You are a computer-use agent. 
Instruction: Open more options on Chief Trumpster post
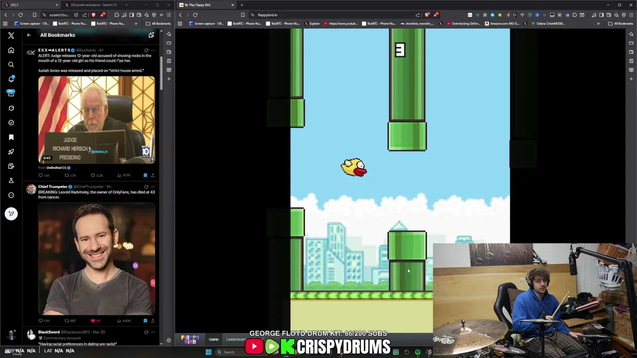coord(153,186)
